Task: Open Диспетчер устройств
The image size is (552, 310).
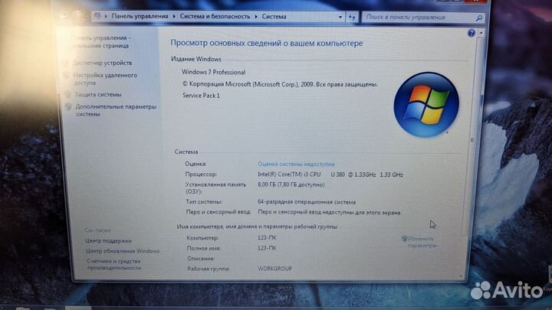Action: 102,63
